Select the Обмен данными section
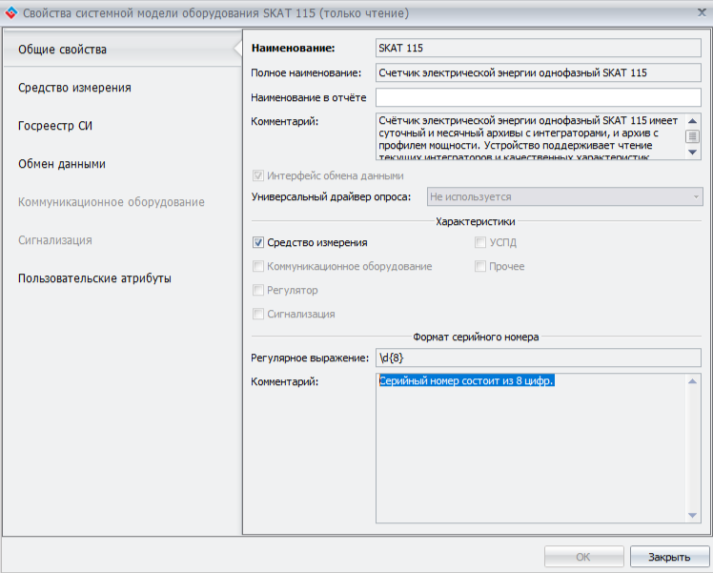Viewport: 713px width, 573px height. [x=62, y=164]
